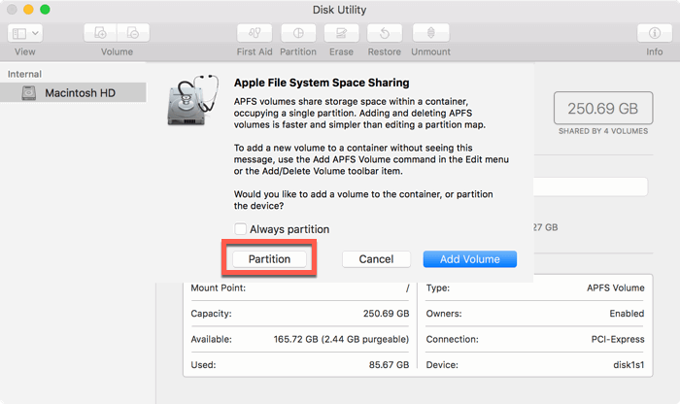Click the Erase toolbar icon
The height and width of the screenshot is (404, 680).
click(x=341, y=33)
